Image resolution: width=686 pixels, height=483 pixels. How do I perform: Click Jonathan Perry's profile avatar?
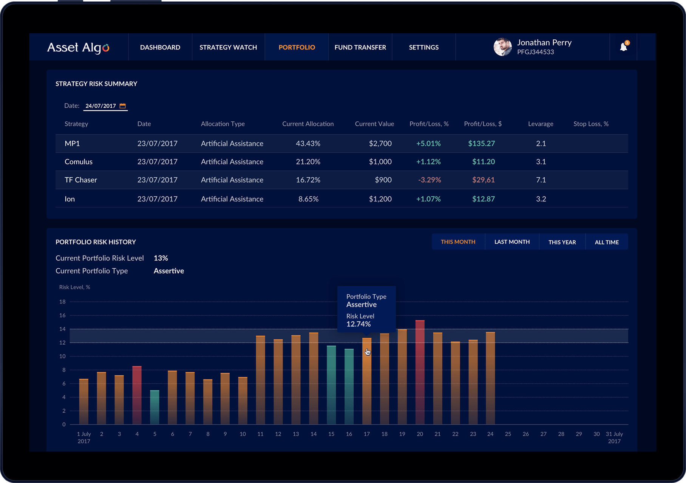[x=502, y=47]
